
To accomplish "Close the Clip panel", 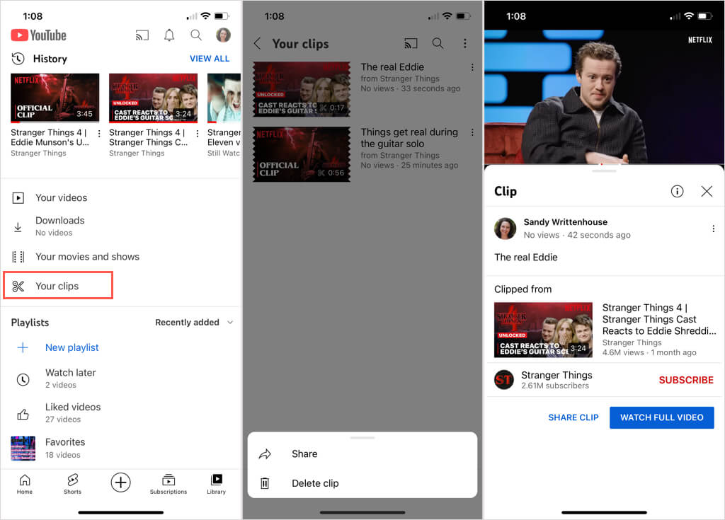I will [706, 192].
